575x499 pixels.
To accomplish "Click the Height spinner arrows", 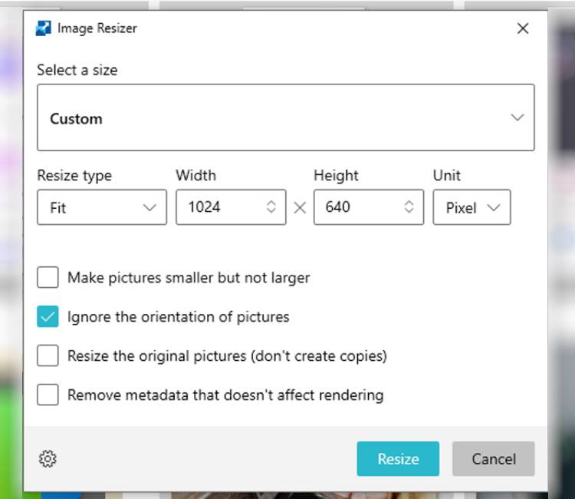I will click(409, 207).
